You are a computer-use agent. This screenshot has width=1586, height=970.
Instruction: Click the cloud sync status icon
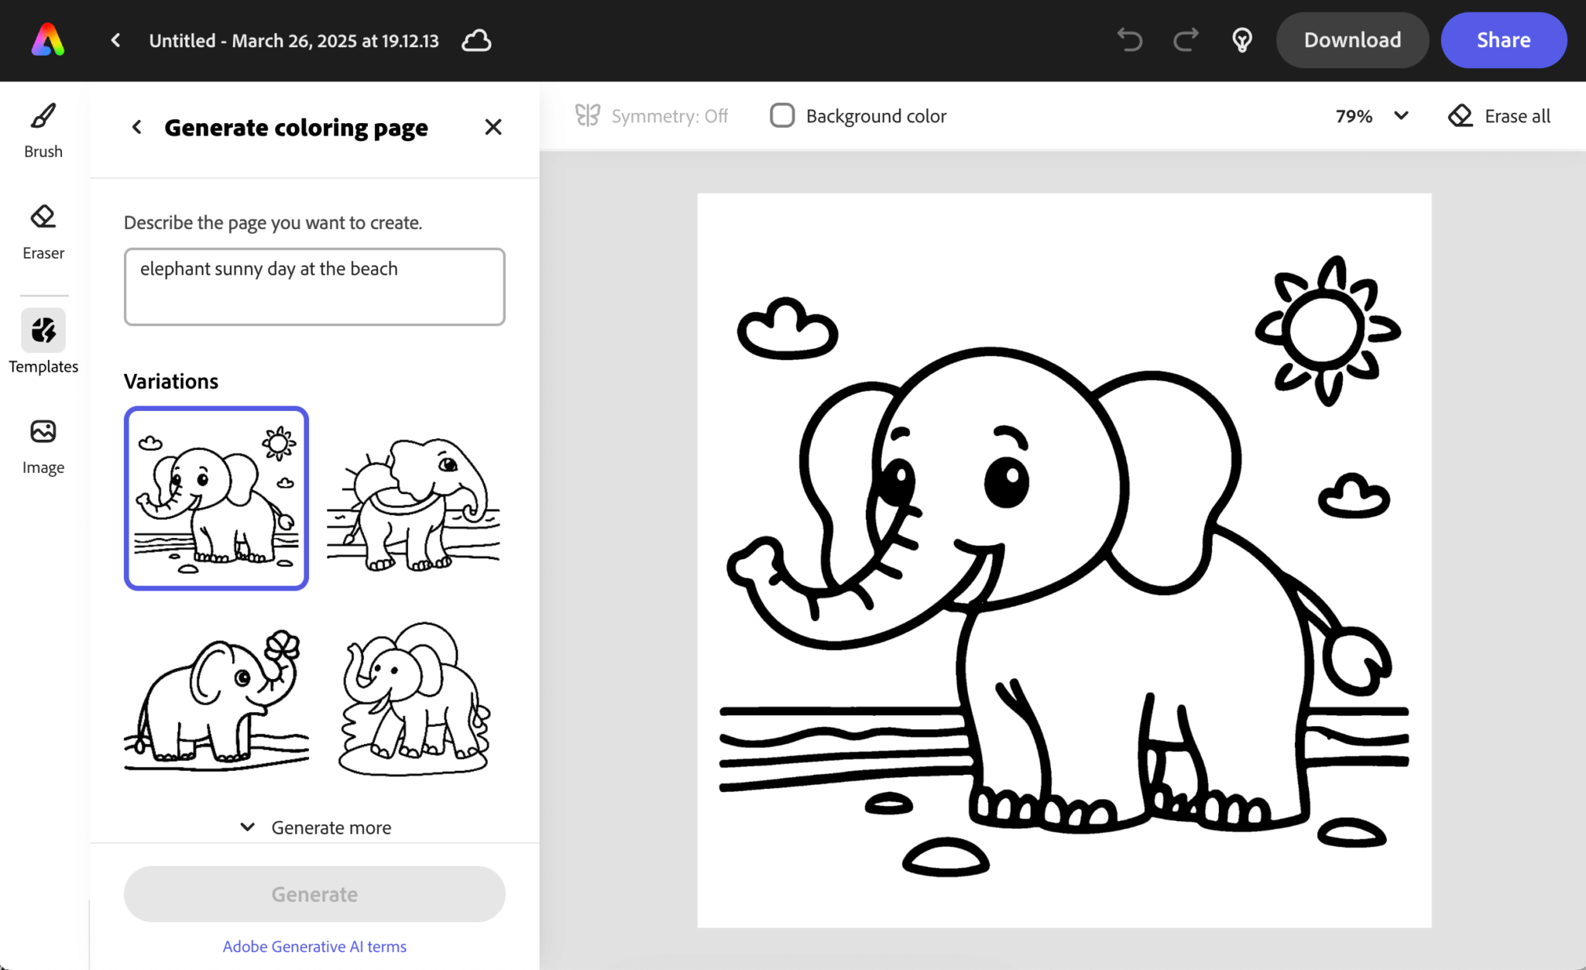(x=476, y=40)
